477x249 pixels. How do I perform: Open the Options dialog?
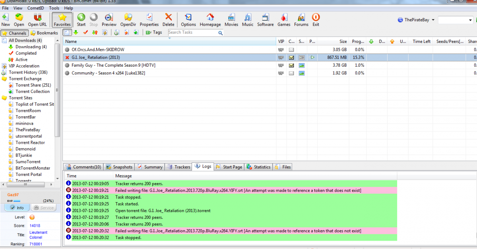[x=188, y=19]
